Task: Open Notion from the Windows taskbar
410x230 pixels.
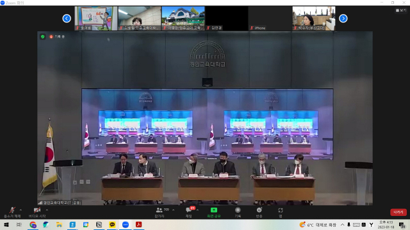Action: [x=99, y=224]
